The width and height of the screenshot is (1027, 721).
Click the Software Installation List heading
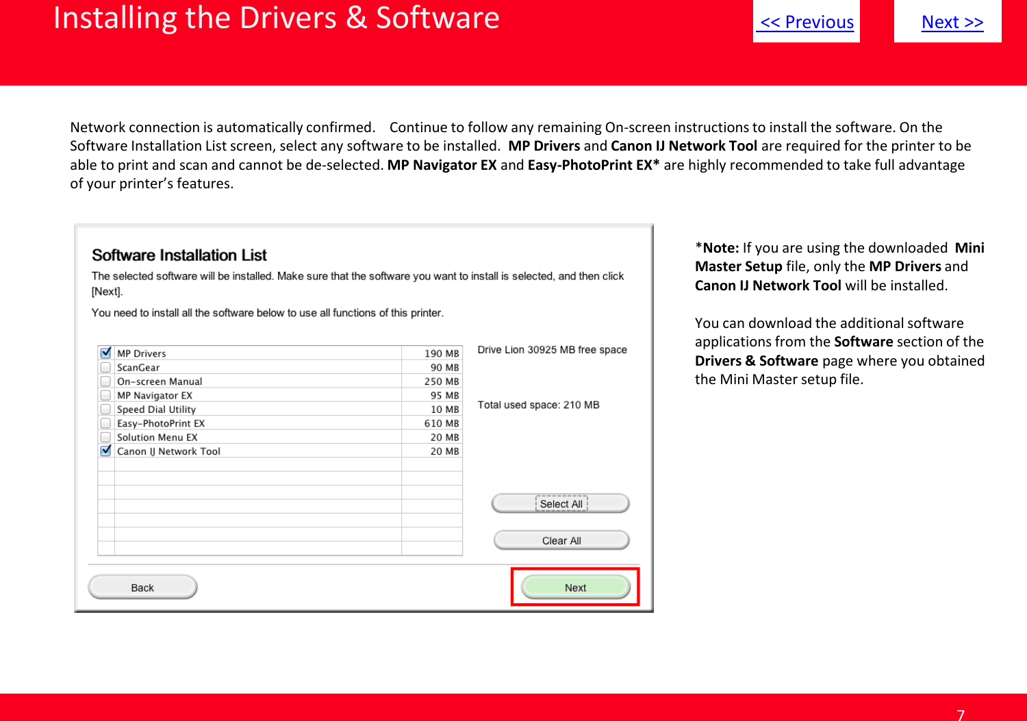pos(179,255)
